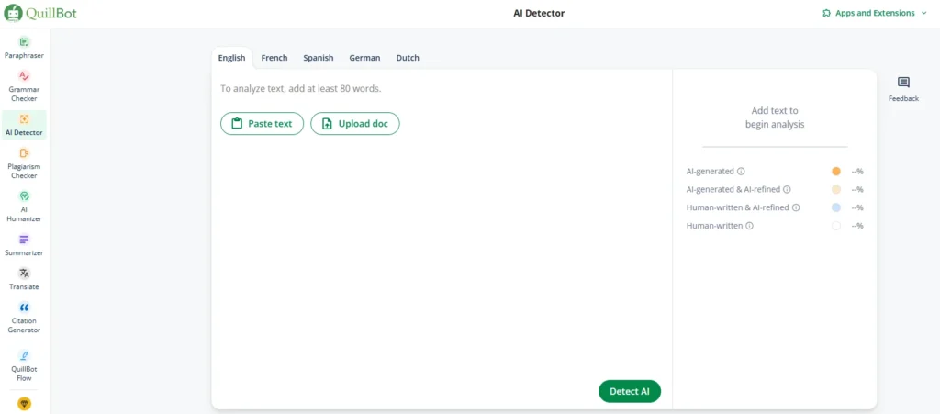Open the Paraphraser tool icon
This screenshot has width=940, height=414.
point(24,42)
